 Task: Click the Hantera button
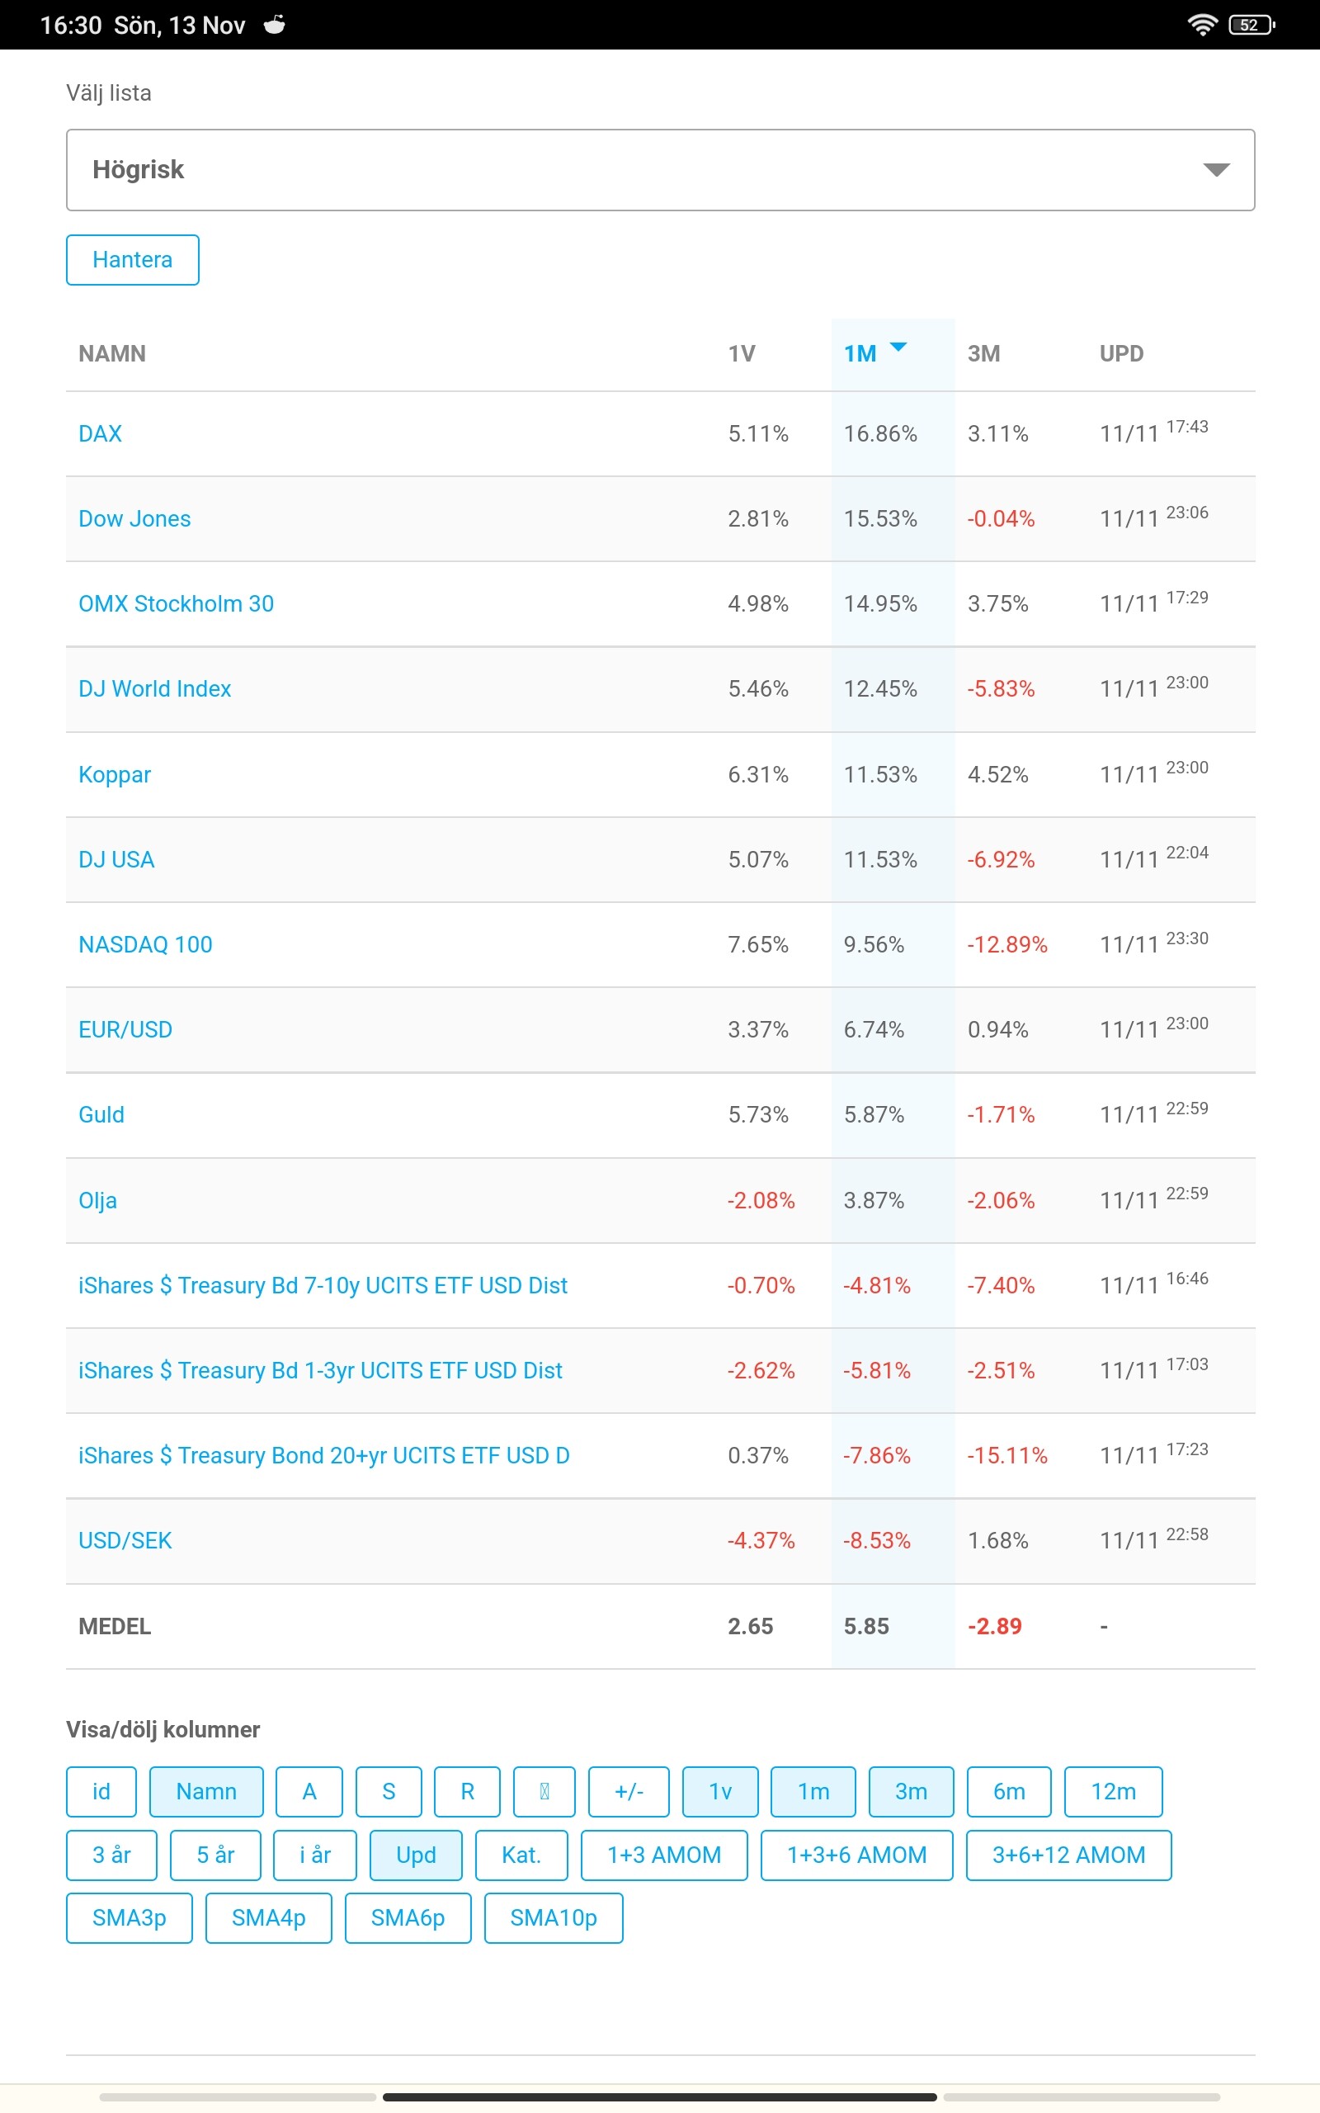click(x=133, y=259)
